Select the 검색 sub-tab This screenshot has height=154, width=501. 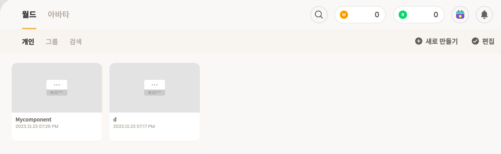76,42
